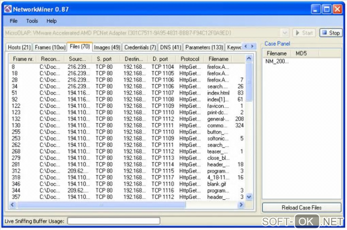Select the Files (70) tab
347x230 pixels.
[80, 46]
